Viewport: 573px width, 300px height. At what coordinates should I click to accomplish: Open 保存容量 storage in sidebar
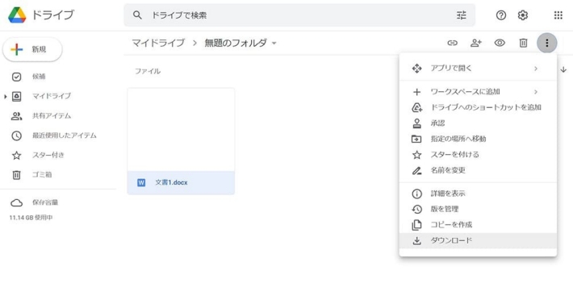coord(45,202)
